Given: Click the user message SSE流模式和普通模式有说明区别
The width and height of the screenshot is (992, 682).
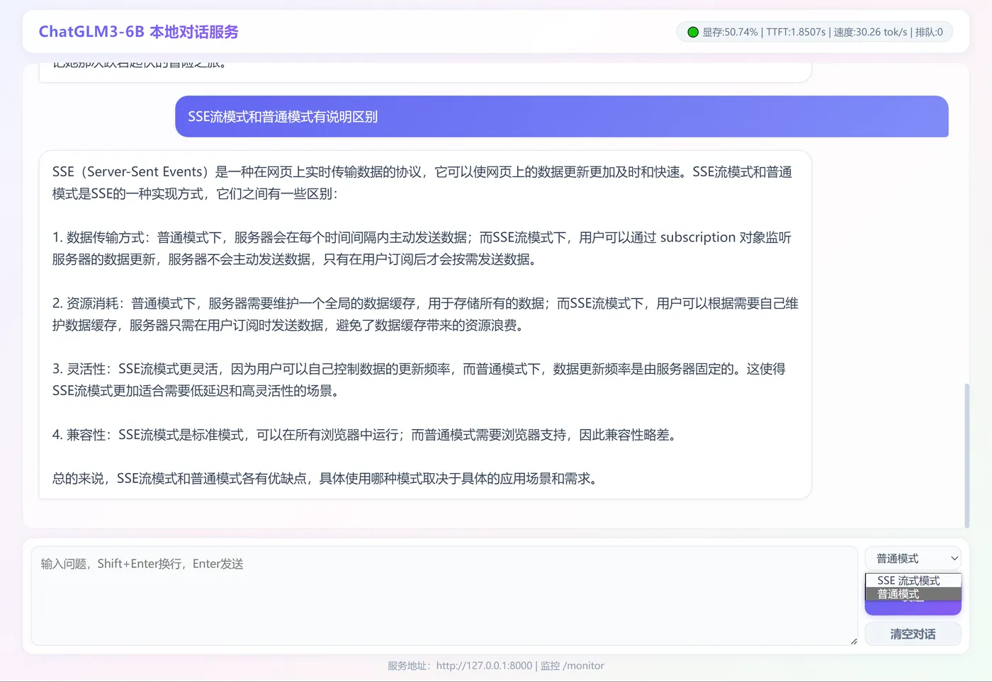Looking at the screenshot, I should pyautogui.click(x=562, y=116).
